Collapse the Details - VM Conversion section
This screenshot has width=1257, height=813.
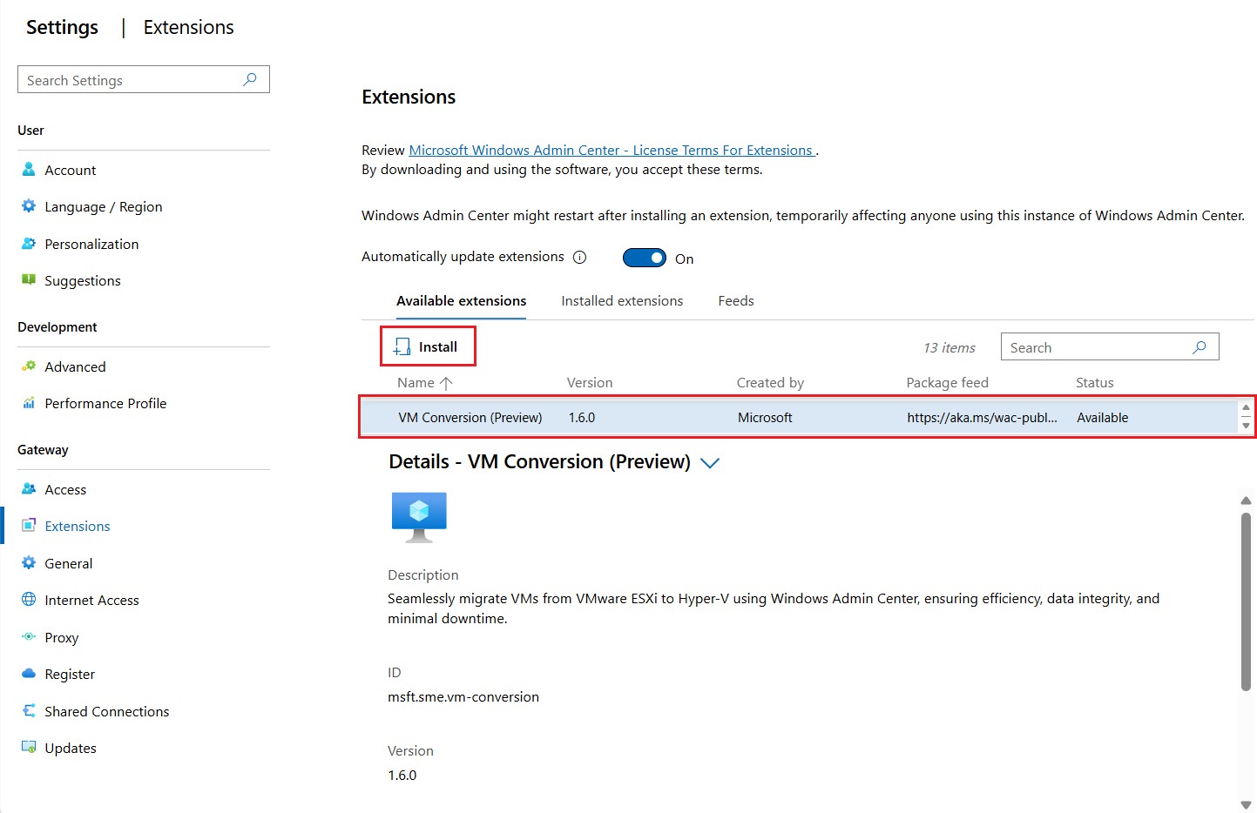[709, 463]
